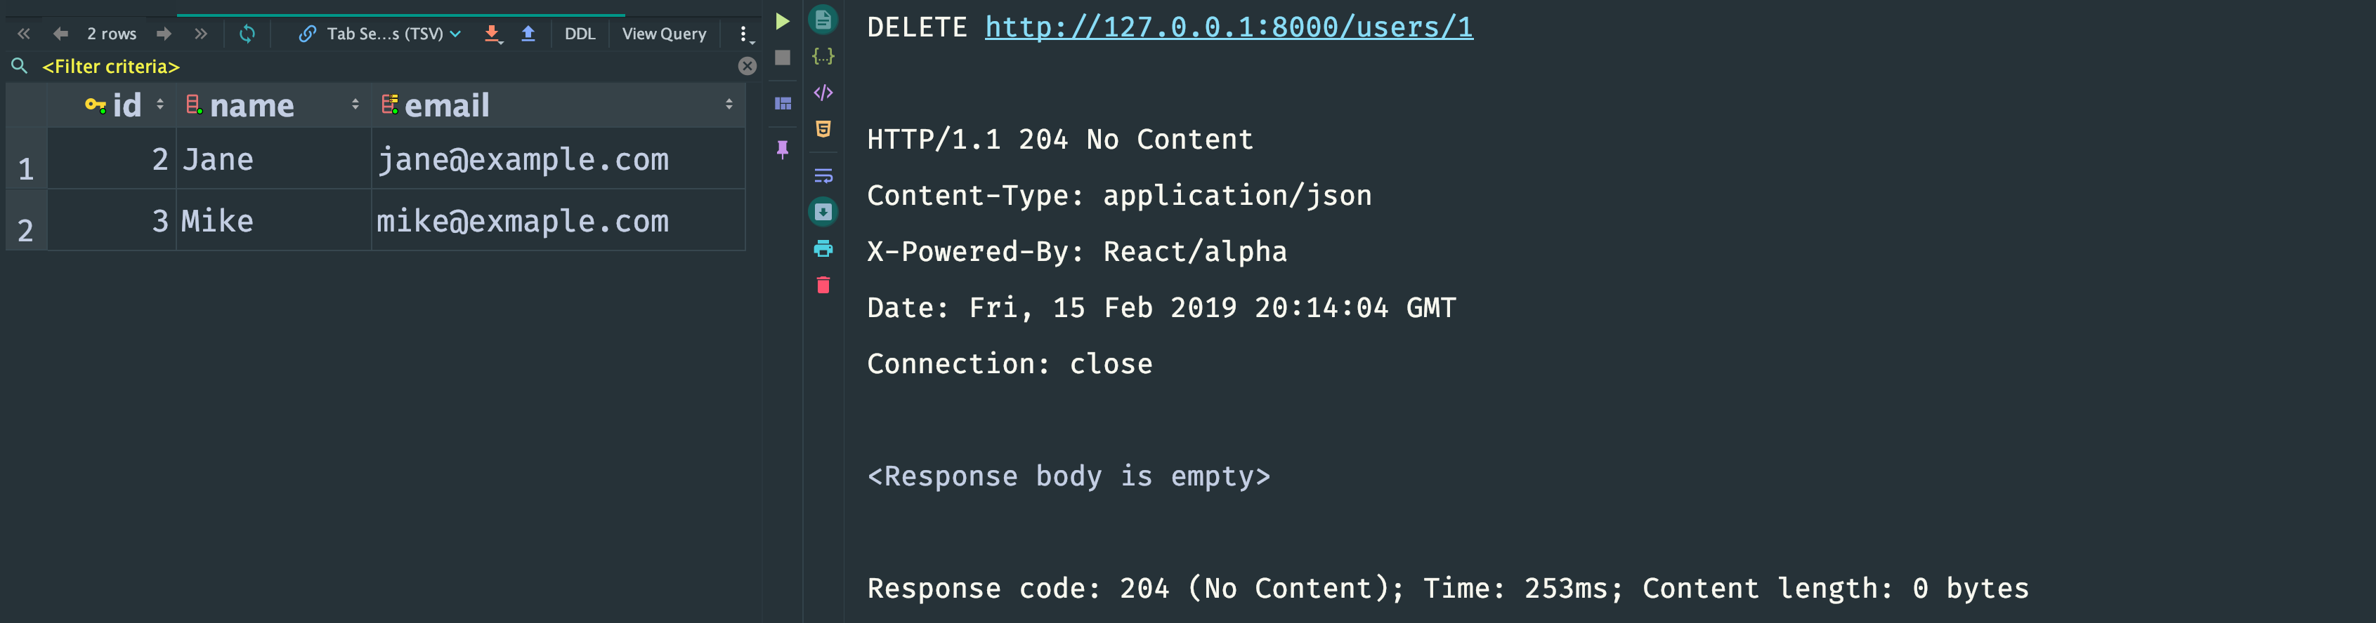Click the green Run request icon

[x=782, y=21]
